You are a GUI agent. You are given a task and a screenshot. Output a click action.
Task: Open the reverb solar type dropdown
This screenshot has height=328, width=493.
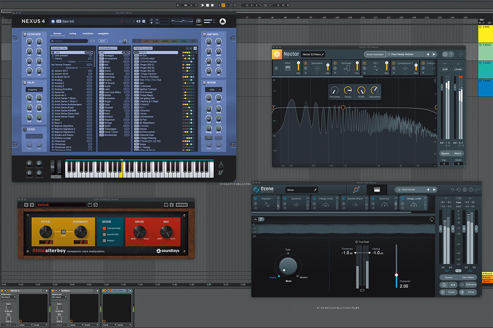(214, 89)
